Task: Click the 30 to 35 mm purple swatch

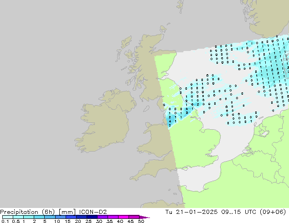Action: coord(102,217)
